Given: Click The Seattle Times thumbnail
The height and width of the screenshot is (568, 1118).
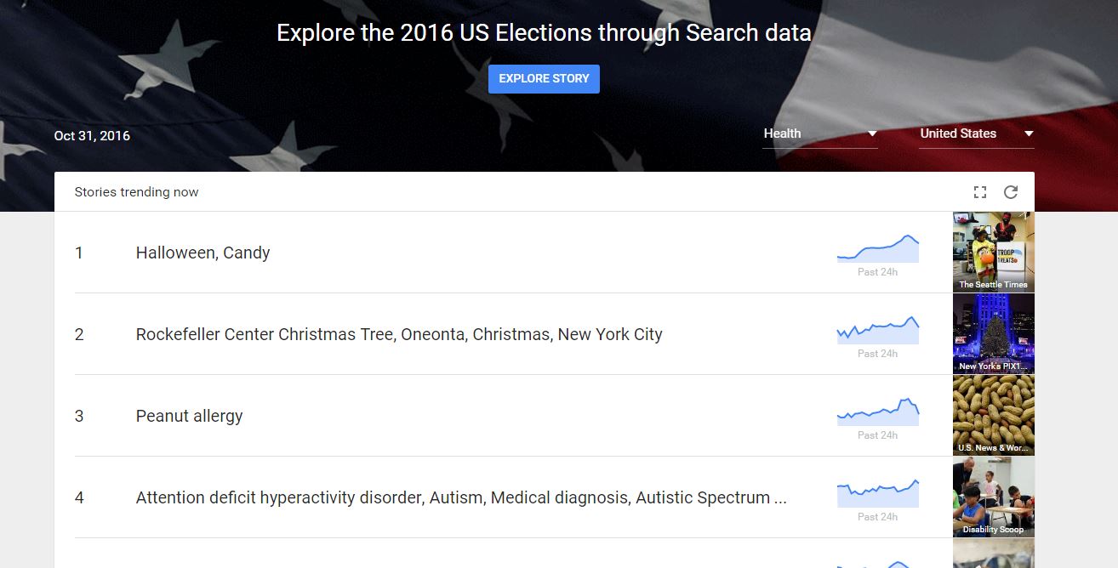Looking at the screenshot, I should pyautogui.click(x=994, y=252).
